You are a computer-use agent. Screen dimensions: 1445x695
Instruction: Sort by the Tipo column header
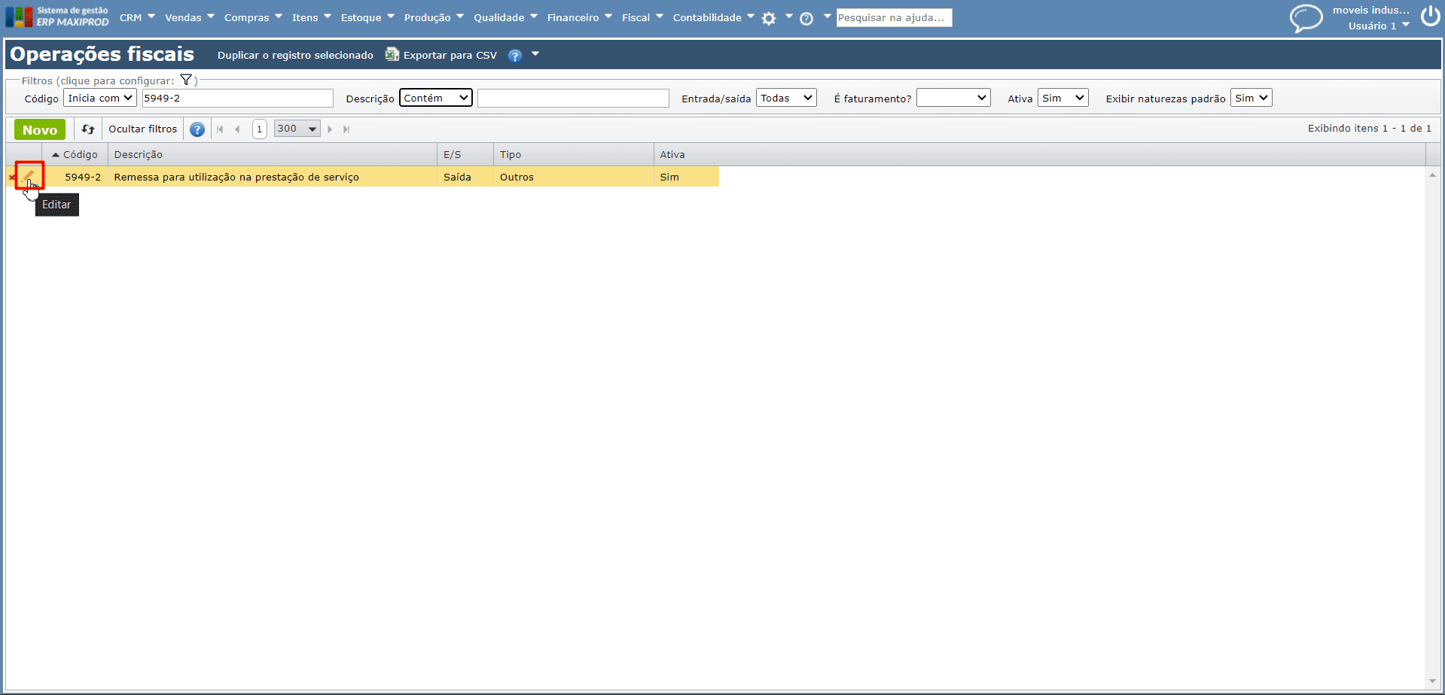click(x=574, y=154)
